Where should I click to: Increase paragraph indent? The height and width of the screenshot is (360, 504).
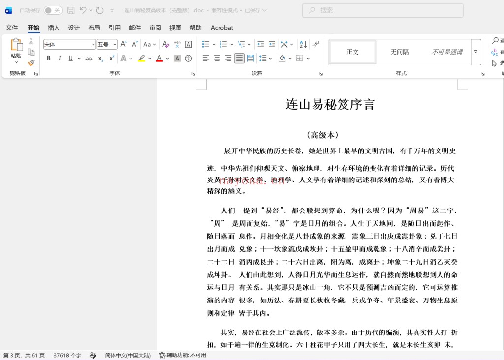pos(272,44)
